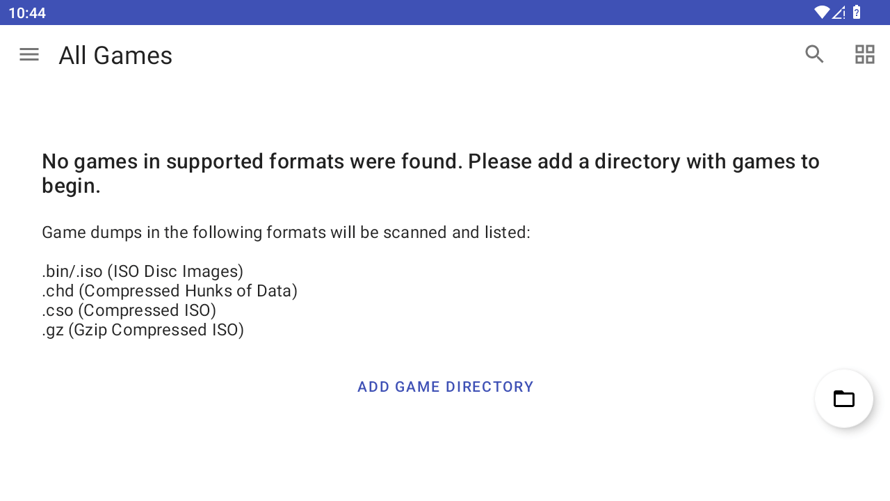Viewport: 890px width, 501px height.
Task: Tap the battery status icon
Action: pyautogui.click(x=857, y=13)
